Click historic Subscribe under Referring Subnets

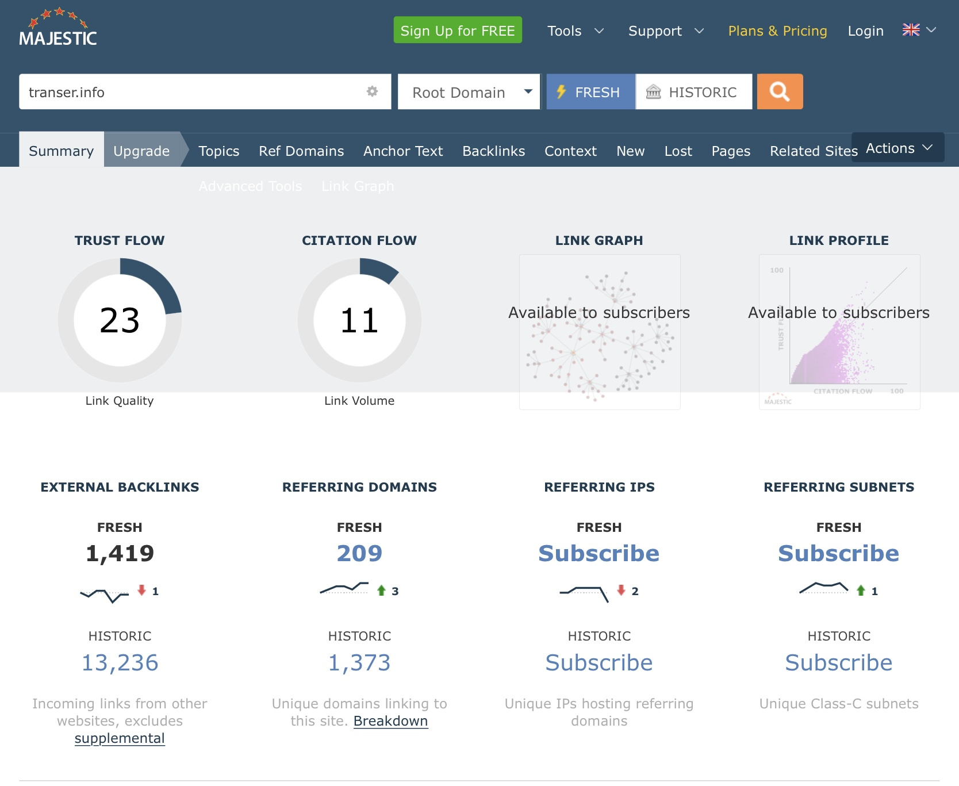pos(839,662)
